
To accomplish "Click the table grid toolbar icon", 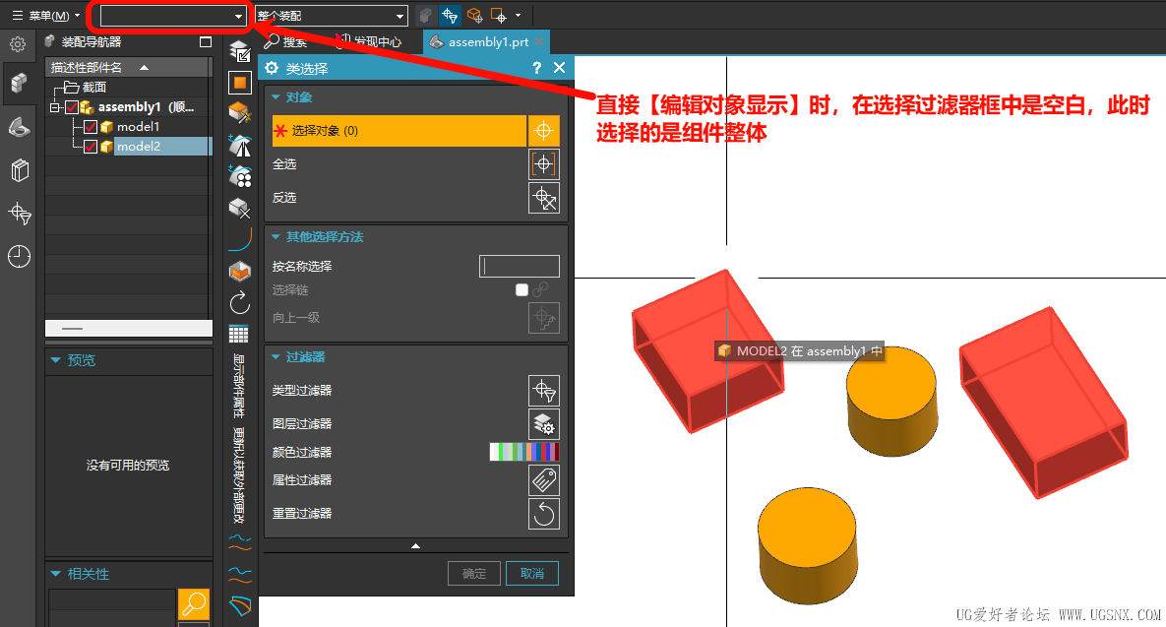I will click(239, 334).
